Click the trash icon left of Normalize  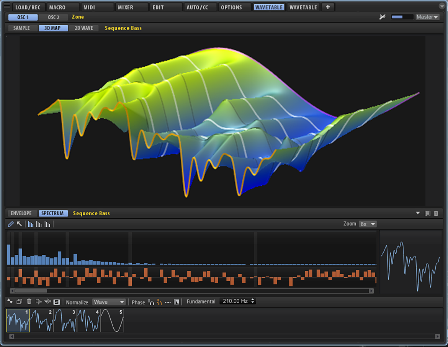click(x=29, y=301)
